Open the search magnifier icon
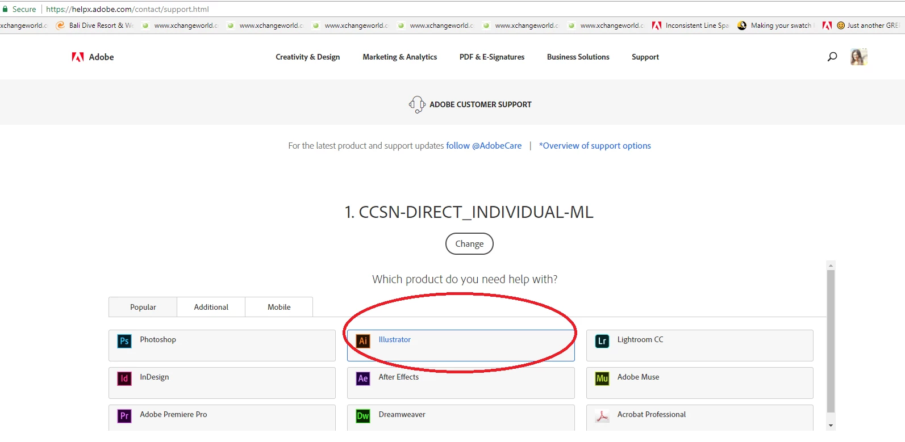Viewport: 905px width, 442px height. pos(832,57)
